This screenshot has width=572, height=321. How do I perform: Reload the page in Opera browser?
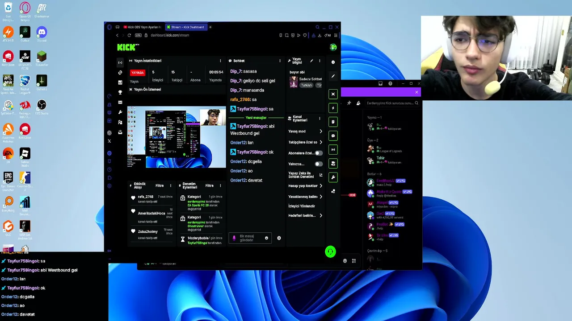click(x=129, y=35)
